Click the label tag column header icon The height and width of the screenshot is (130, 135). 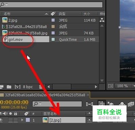[x=53, y=14]
